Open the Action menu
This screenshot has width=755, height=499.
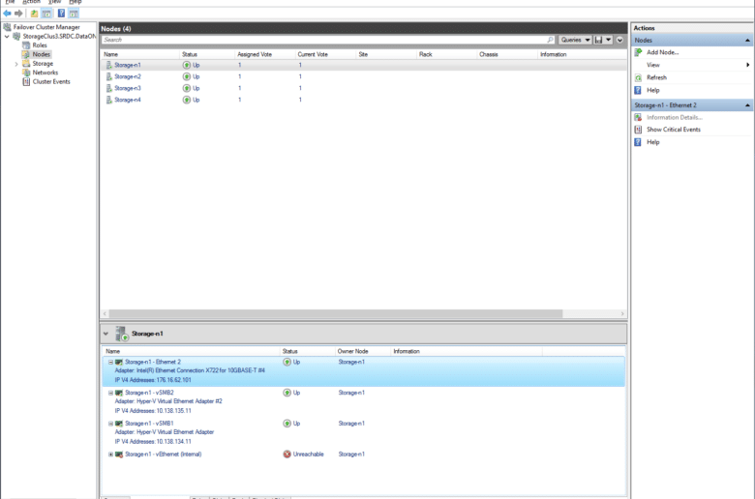click(x=31, y=2)
